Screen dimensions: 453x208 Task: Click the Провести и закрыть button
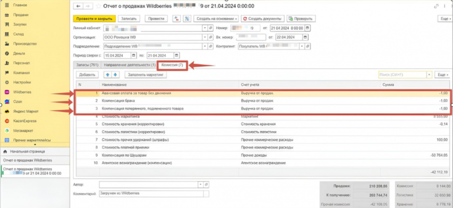coord(94,19)
